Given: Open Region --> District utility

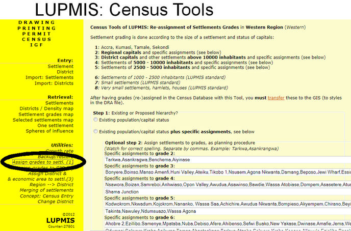Looking at the screenshot, I should tap(52, 185).
